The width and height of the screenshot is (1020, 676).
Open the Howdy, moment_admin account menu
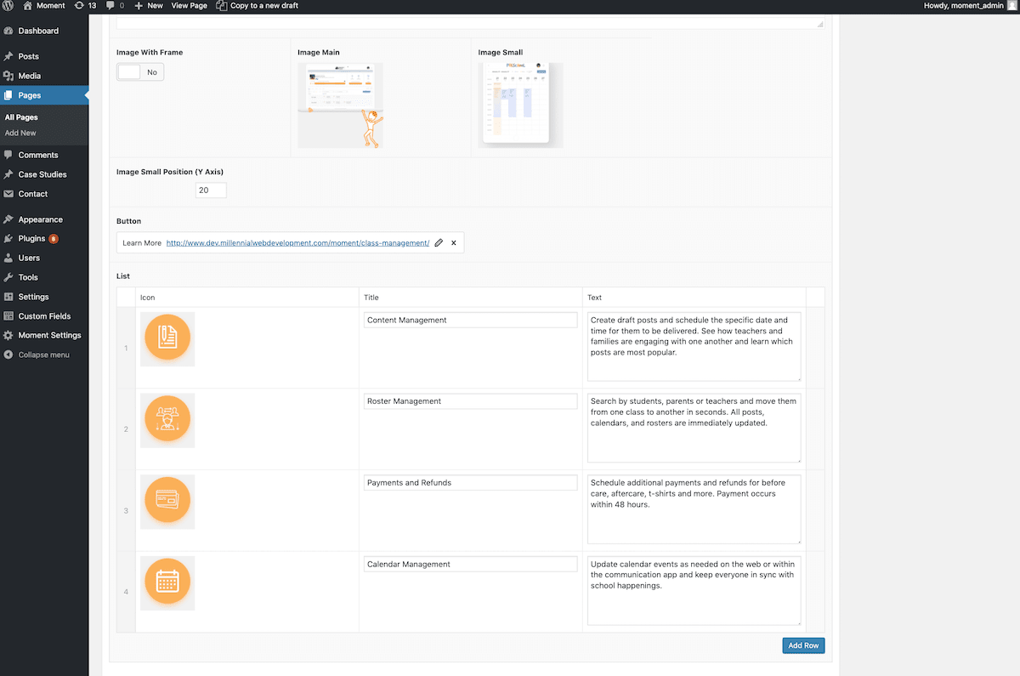967,6
